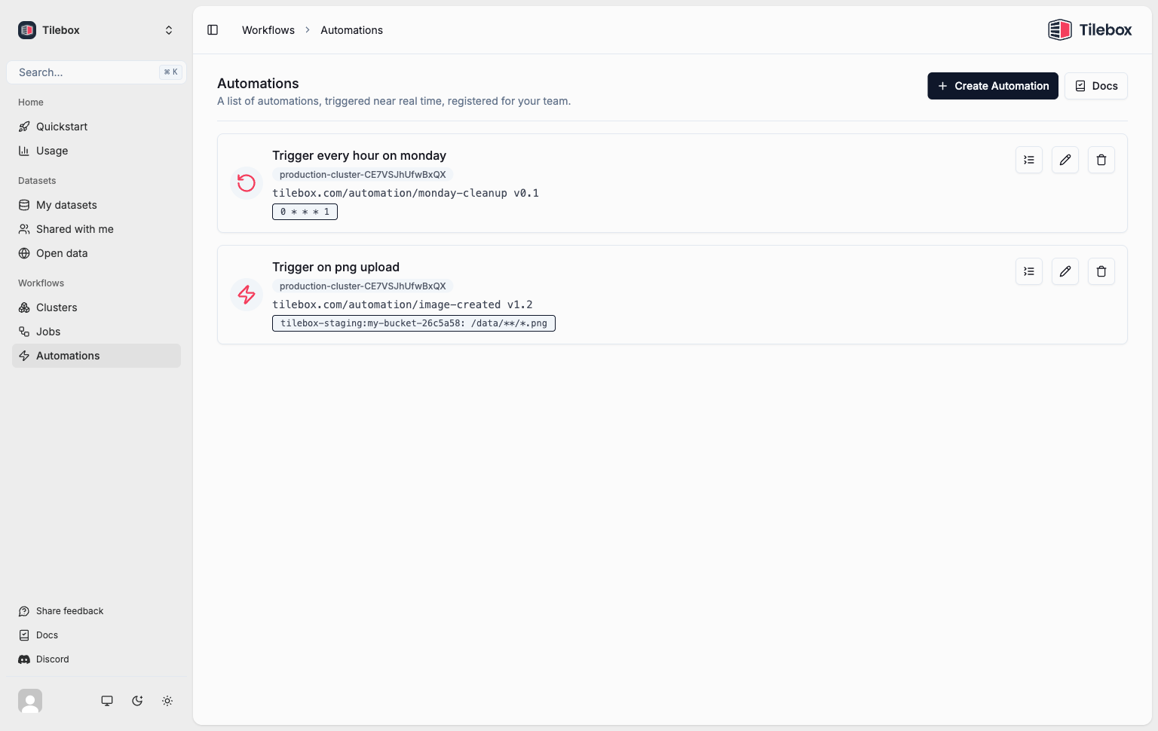
Task: Open the Discord link in the sidebar
Action: 52,659
